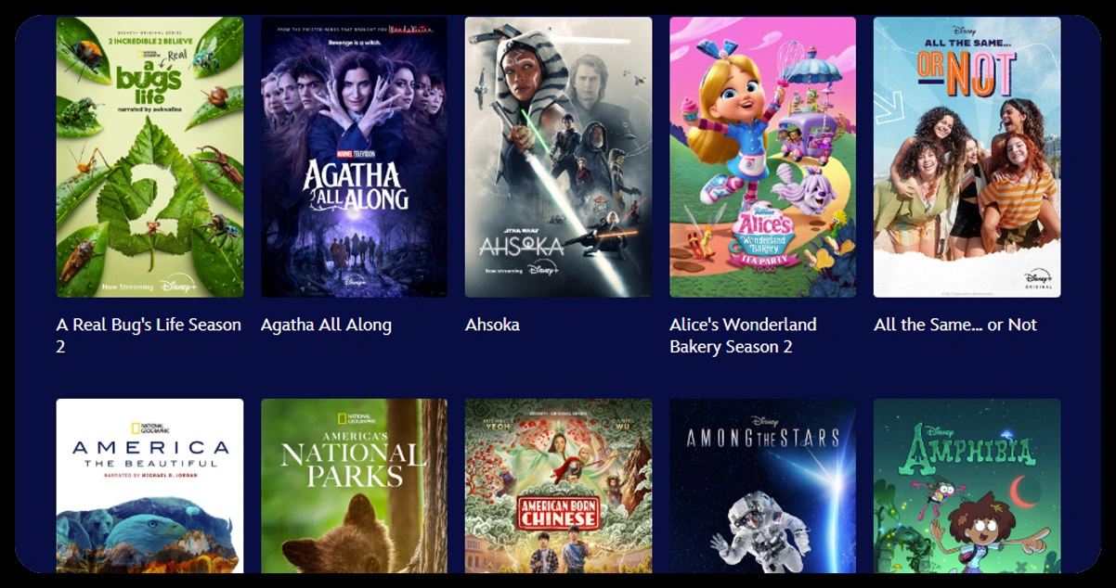Open the Amphibia poster
Viewport: 1116px width, 588px height.
[x=967, y=486]
